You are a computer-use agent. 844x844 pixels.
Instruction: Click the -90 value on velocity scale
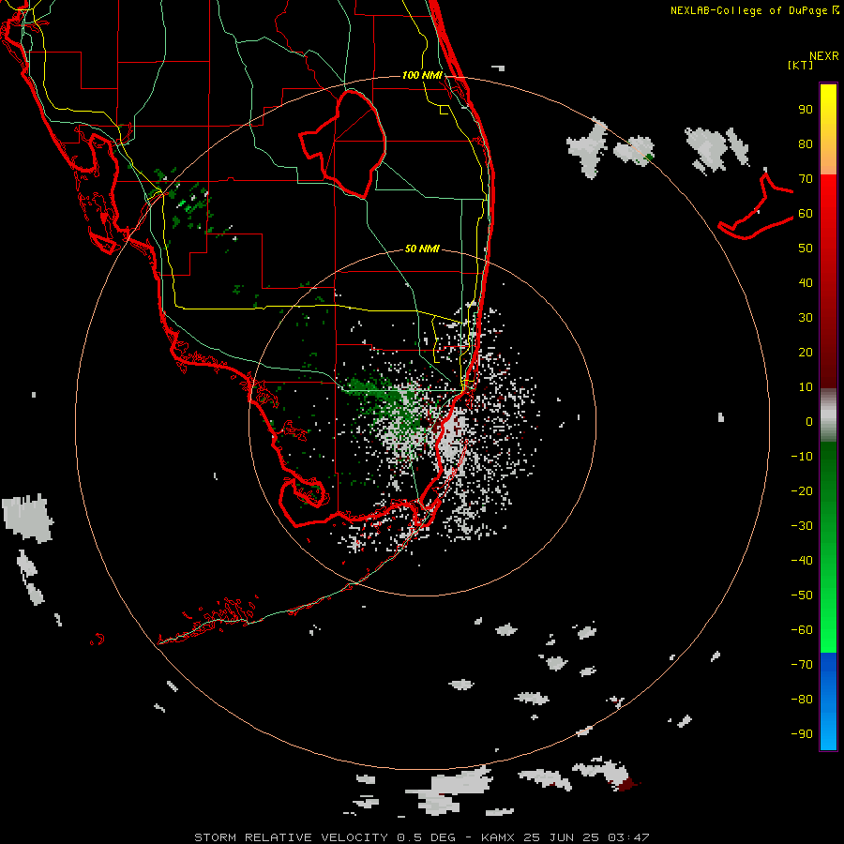[x=802, y=734]
